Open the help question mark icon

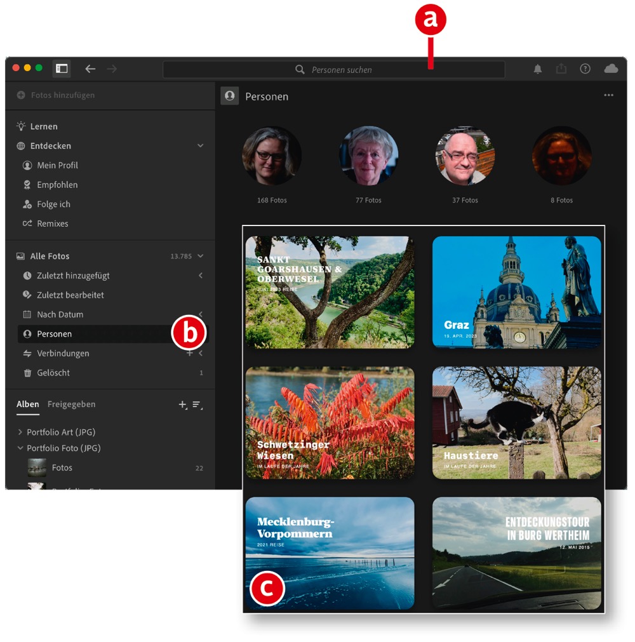[585, 69]
